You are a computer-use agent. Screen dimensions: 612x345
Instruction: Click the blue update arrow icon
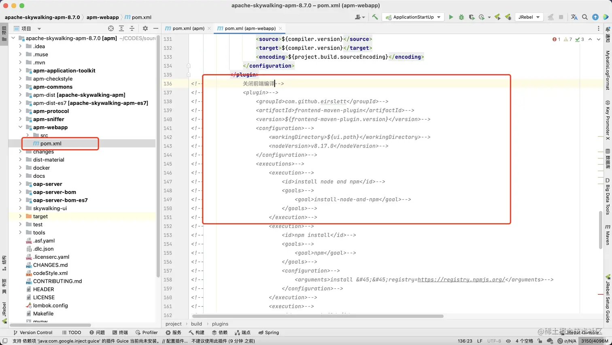click(x=595, y=17)
